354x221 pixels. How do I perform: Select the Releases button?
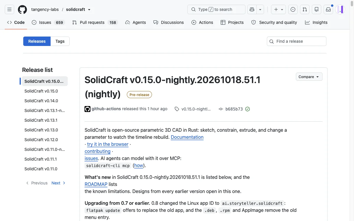[37, 41]
